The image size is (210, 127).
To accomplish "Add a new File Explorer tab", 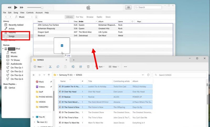I will (74, 60).
